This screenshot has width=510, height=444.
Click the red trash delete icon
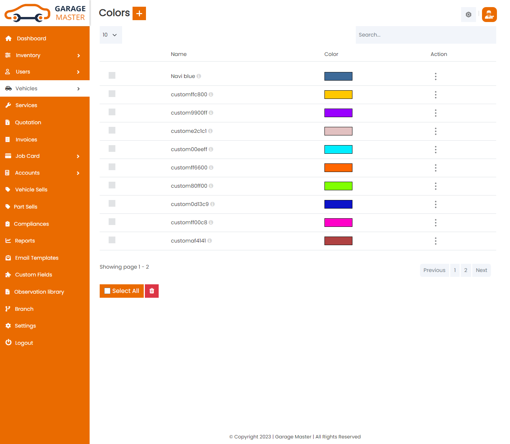click(152, 291)
